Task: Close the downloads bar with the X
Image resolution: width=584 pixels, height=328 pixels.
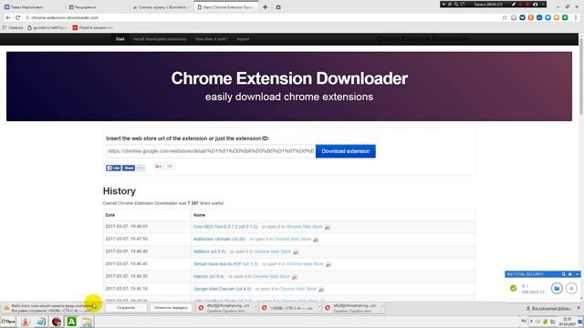Action: (x=579, y=308)
